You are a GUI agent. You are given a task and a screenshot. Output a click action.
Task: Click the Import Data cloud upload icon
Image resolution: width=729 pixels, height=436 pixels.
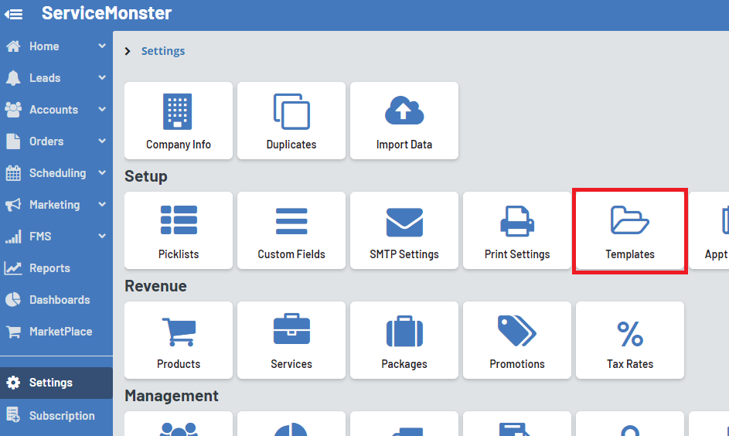(x=404, y=111)
